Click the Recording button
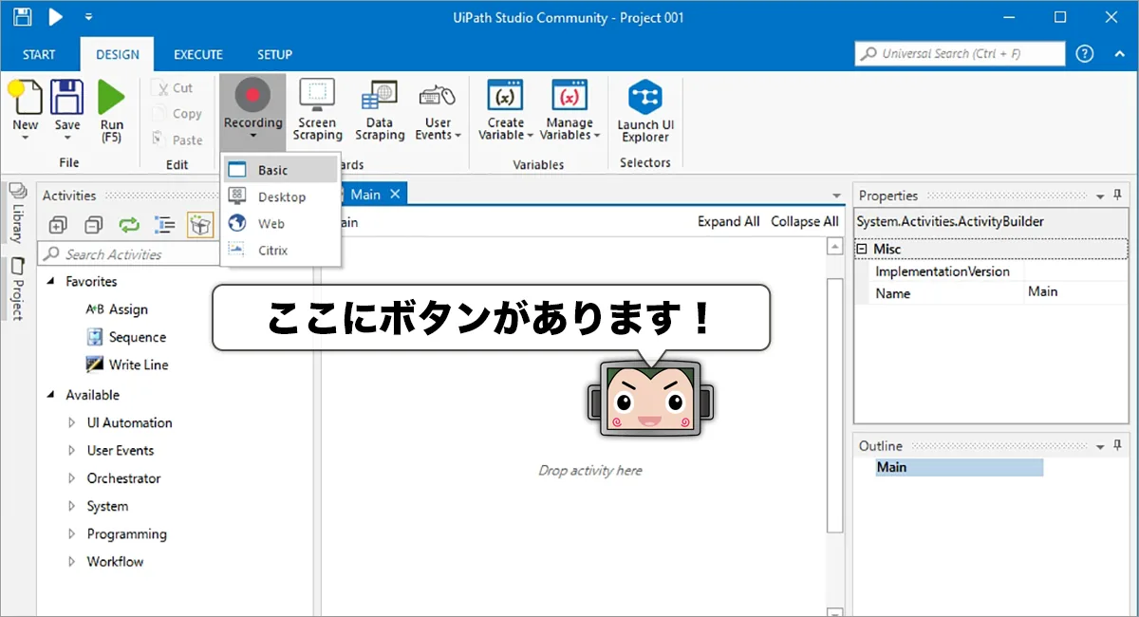This screenshot has height=617, width=1139. [x=252, y=110]
